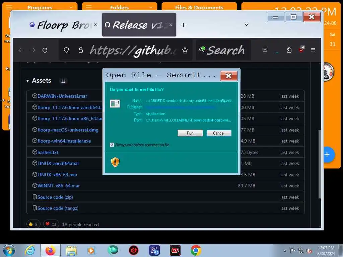Switch to the Floorp Browser tab
Screen dimensions: 343x257
[x=63, y=25]
